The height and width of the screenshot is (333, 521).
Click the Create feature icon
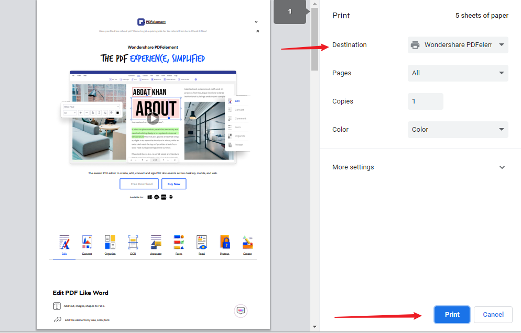coord(247,242)
